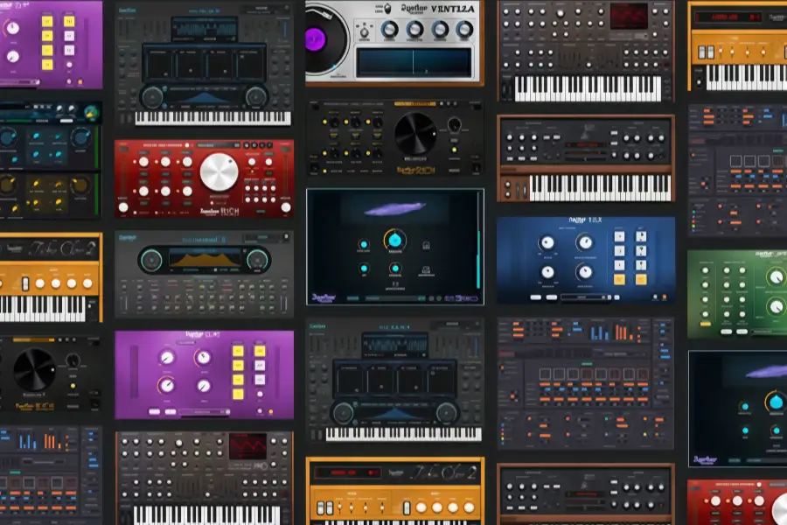
Task: Click the teal button in the blue plugin's bottom bar
Action: [353, 297]
